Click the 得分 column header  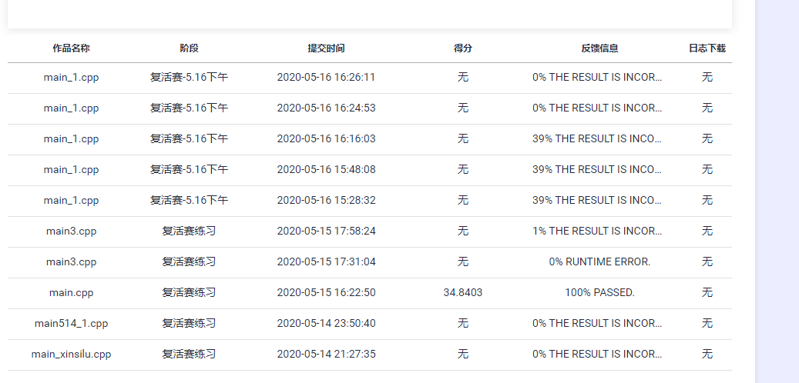point(463,48)
